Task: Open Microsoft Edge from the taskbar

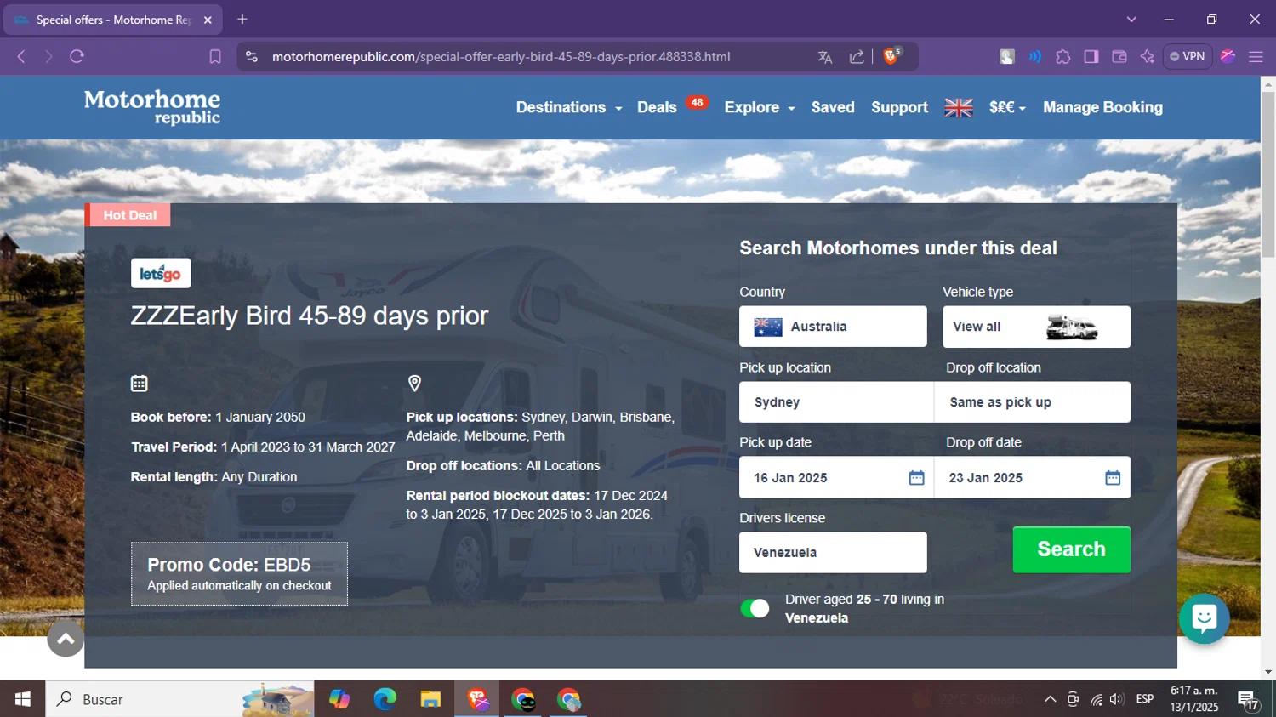Action: (385, 699)
